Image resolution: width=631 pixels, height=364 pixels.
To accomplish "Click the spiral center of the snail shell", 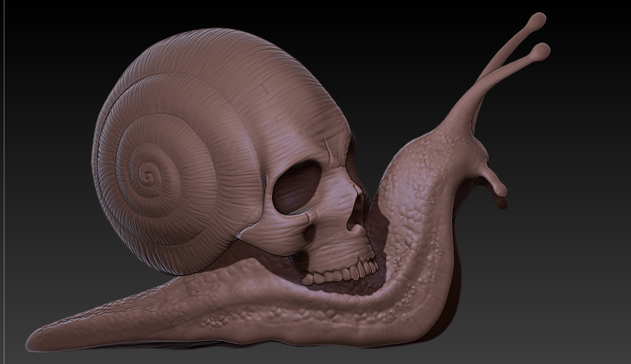I will point(148,175).
